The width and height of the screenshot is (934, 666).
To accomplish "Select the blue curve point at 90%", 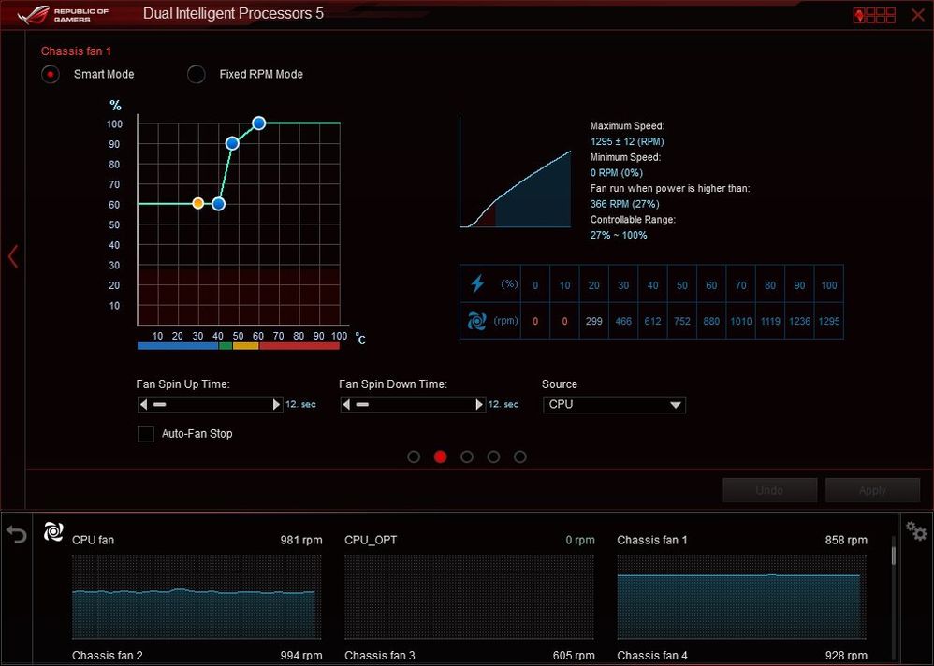I will click(232, 143).
